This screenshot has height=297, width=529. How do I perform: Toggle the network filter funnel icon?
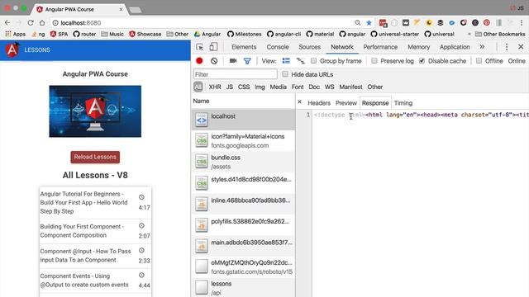point(247,61)
